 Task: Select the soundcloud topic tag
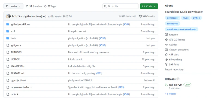coord(172,23)
